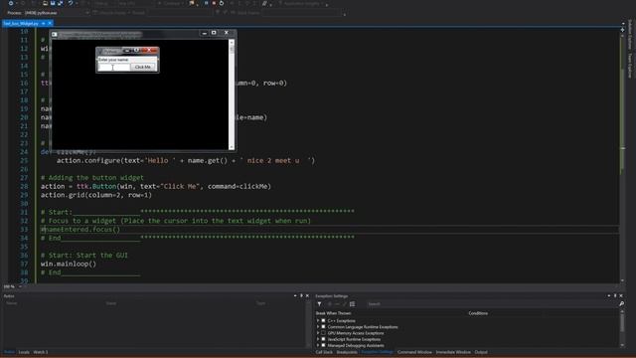Click line number 35 in the editor gutter
This screenshot has height=358, width=636.
pos(24,247)
